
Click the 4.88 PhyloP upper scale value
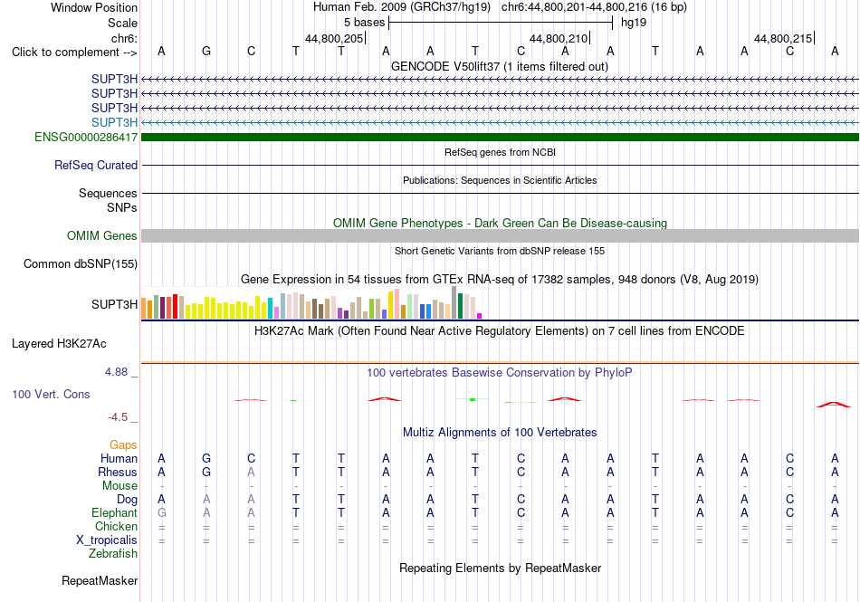point(116,372)
